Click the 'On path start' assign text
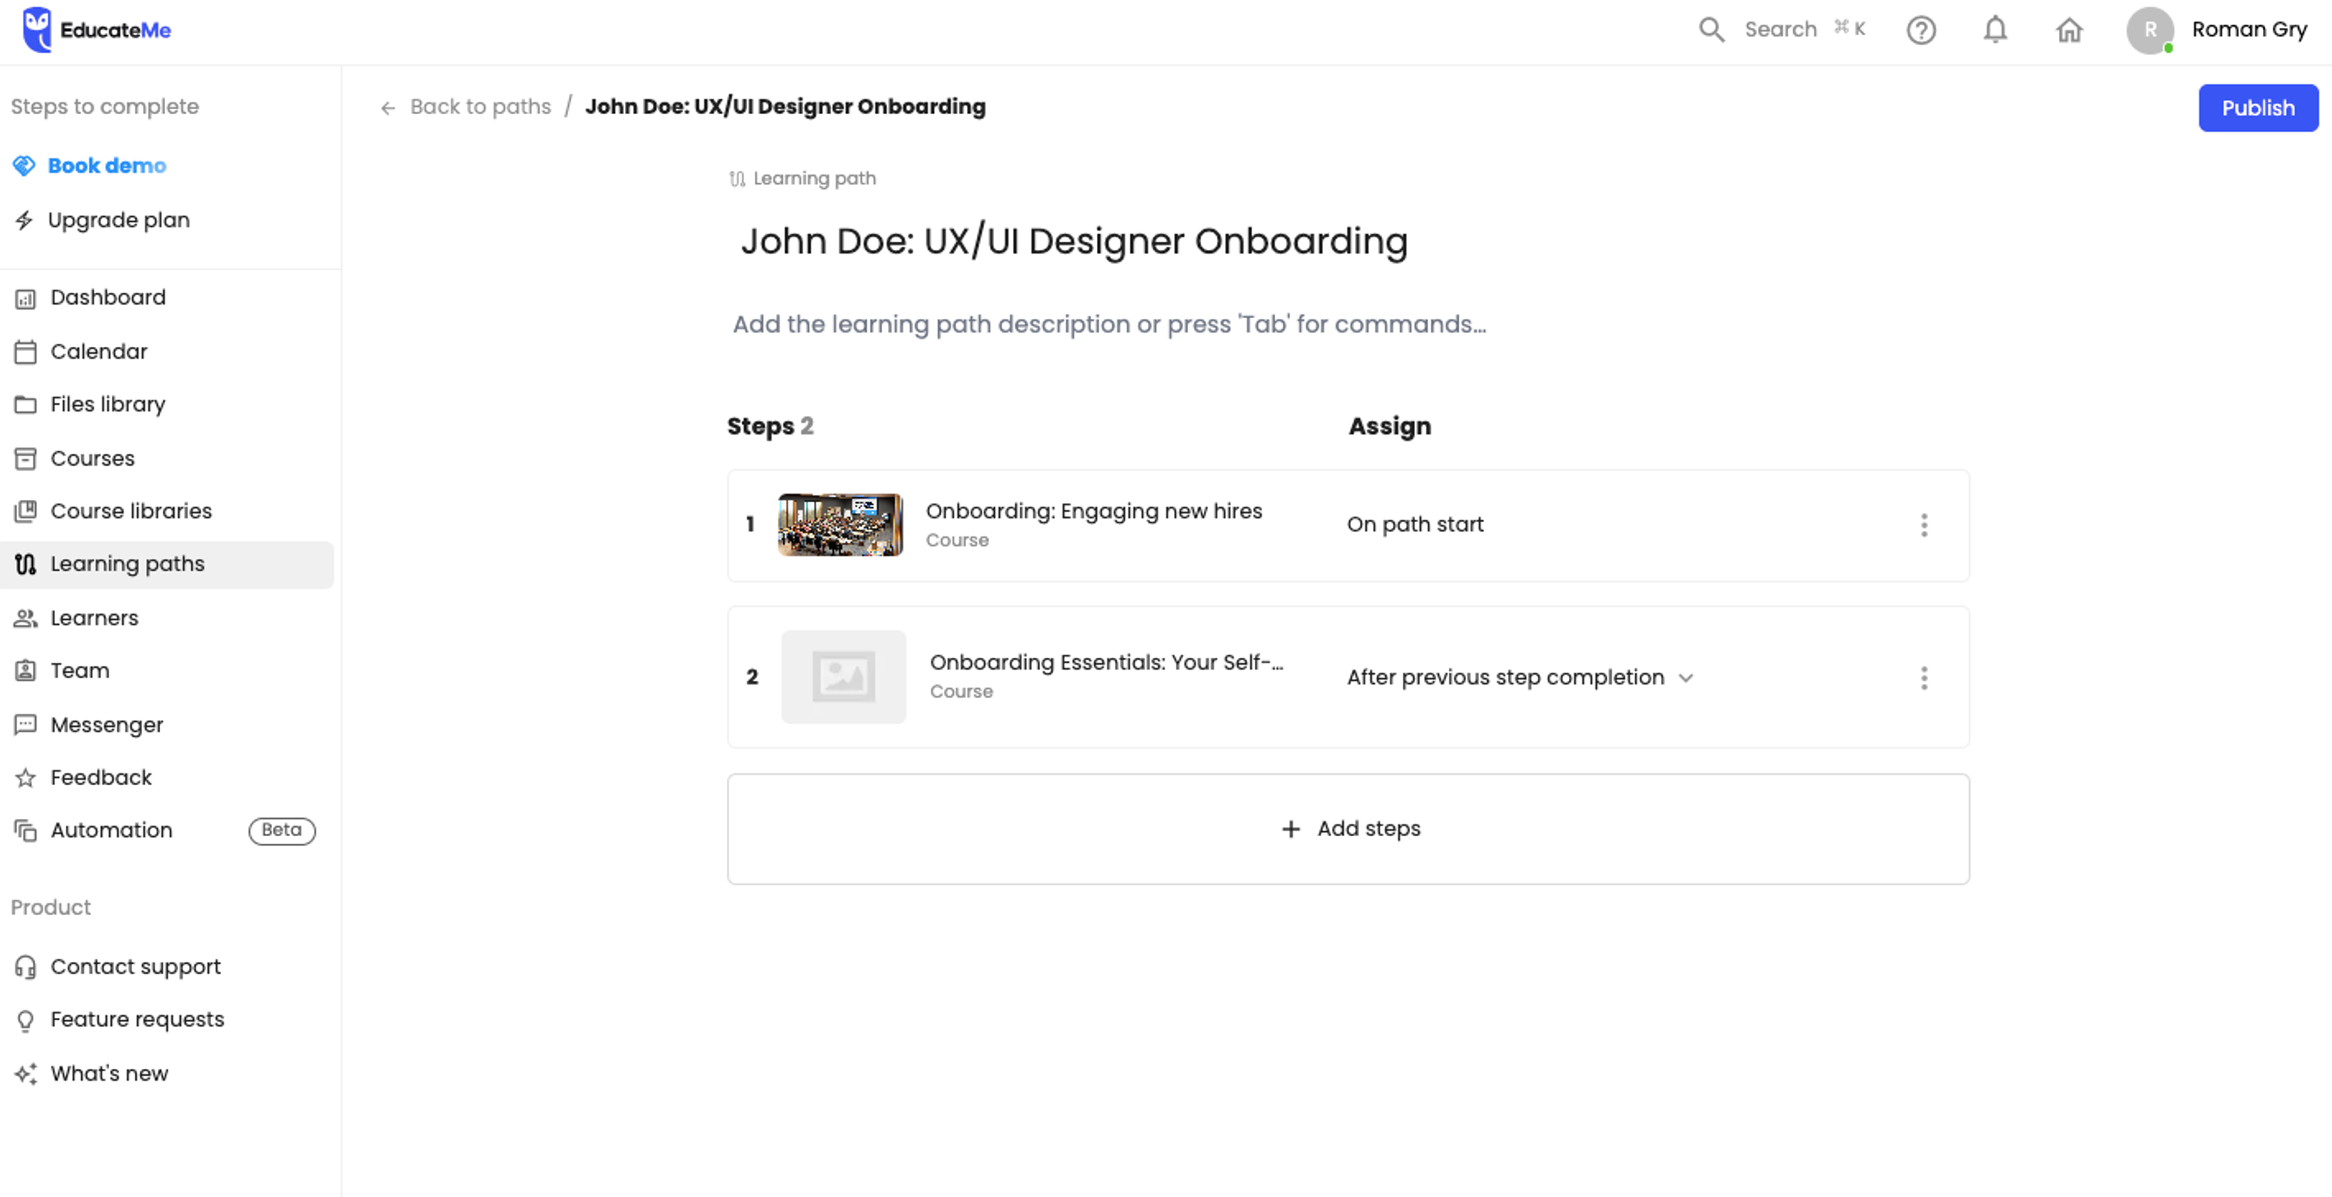This screenshot has width=2332, height=1197. (x=1415, y=524)
